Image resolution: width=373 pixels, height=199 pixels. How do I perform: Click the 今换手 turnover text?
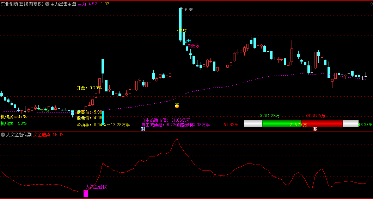click(x=103, y=125)
